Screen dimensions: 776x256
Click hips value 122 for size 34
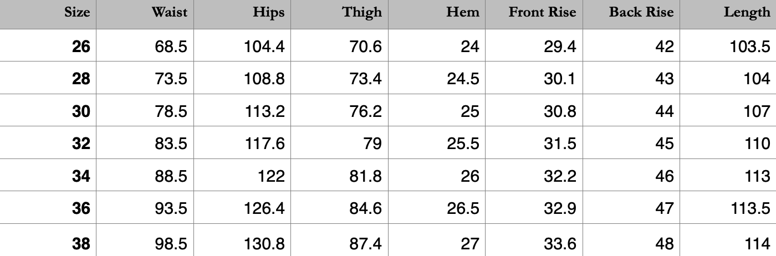272,176
